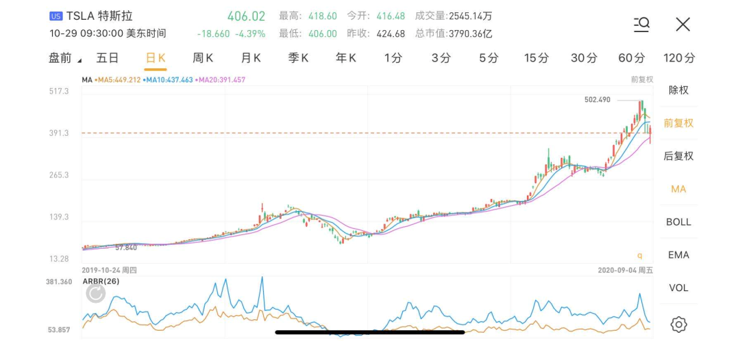The height and width of the screenshot is (341, 740).
Task: Tap the small orange q marker on chart
Action: tap(640, 256)
